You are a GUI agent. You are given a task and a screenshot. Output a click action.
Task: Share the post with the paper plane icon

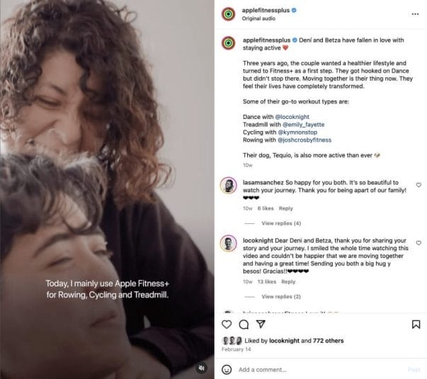261,324
